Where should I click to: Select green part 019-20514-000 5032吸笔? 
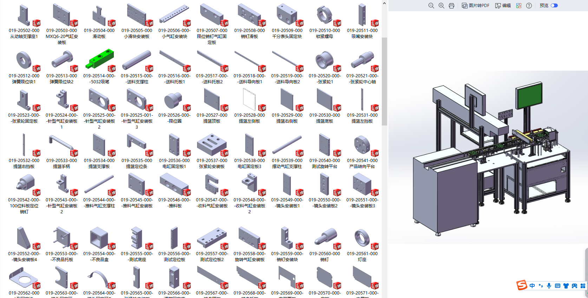coord(99,67)
